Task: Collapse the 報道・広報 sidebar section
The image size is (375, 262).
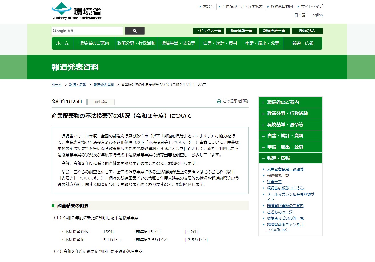Action: 290,158
